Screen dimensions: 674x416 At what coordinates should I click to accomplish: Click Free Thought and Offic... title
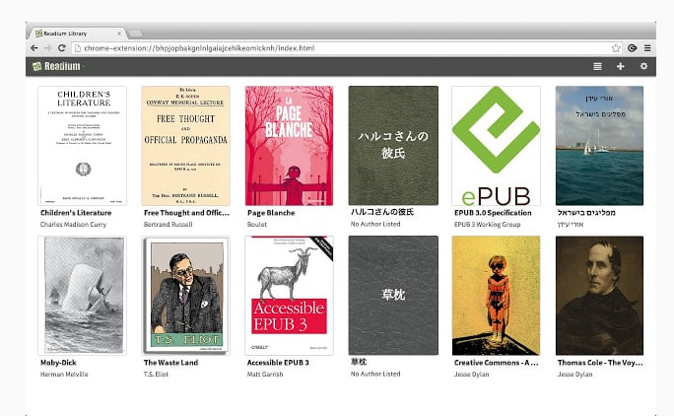pyautogui.click(x=186, y=213)
